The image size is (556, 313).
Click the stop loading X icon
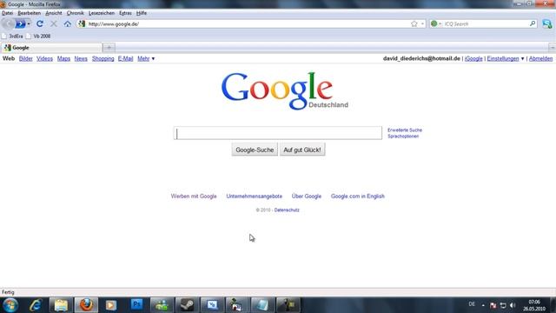54,23
